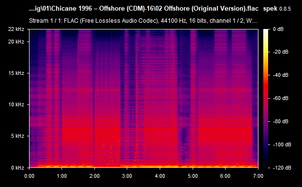Click the '0 dB' color scale label
The image size is (302, 187).
278,29
